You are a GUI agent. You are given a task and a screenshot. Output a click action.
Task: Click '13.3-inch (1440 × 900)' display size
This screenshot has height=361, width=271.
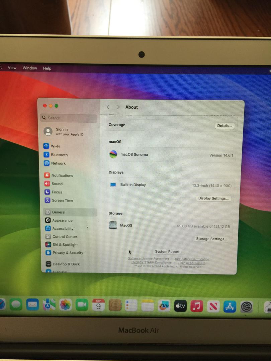point(212,186)
